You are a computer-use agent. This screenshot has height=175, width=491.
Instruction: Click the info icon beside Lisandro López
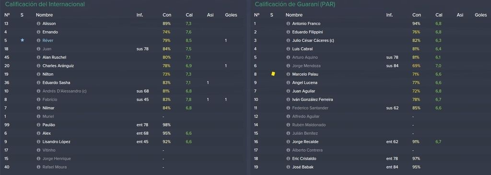click(x=38, y=142)
